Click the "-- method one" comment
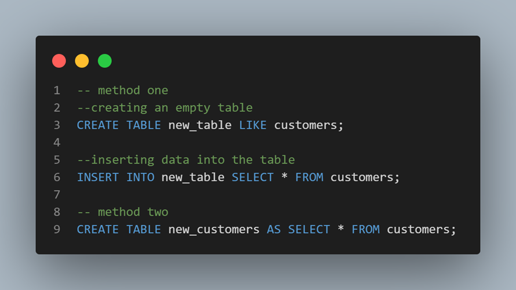The height and width of the screenshot is (290, 516). [122, 90]
